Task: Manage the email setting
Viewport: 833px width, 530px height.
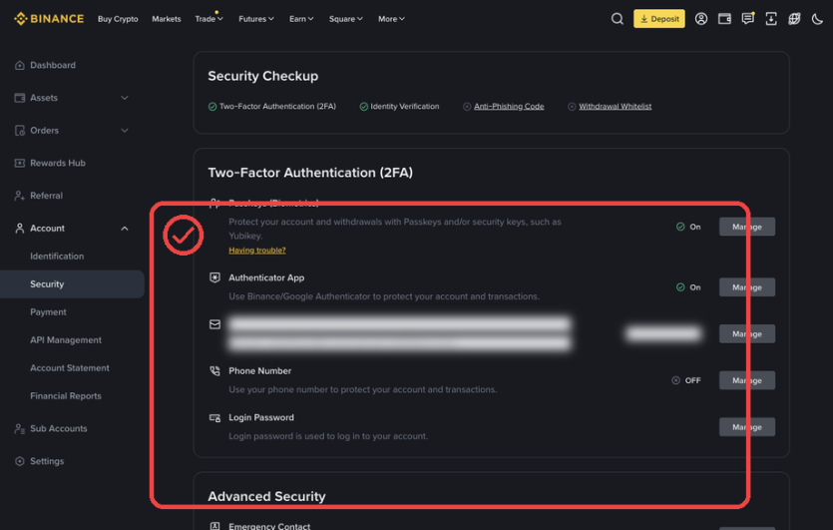Action: pyautogui.click(x=747, y=333)
